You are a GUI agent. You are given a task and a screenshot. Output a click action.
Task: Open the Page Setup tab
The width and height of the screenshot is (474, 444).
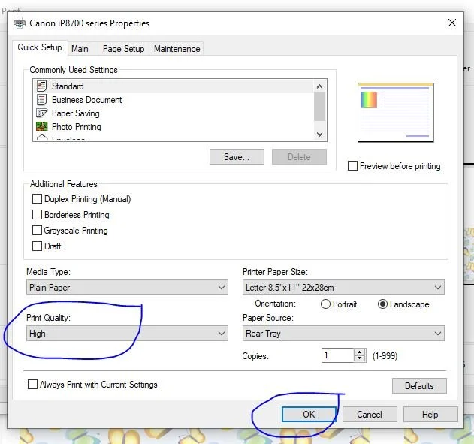(x=123, y=49)
